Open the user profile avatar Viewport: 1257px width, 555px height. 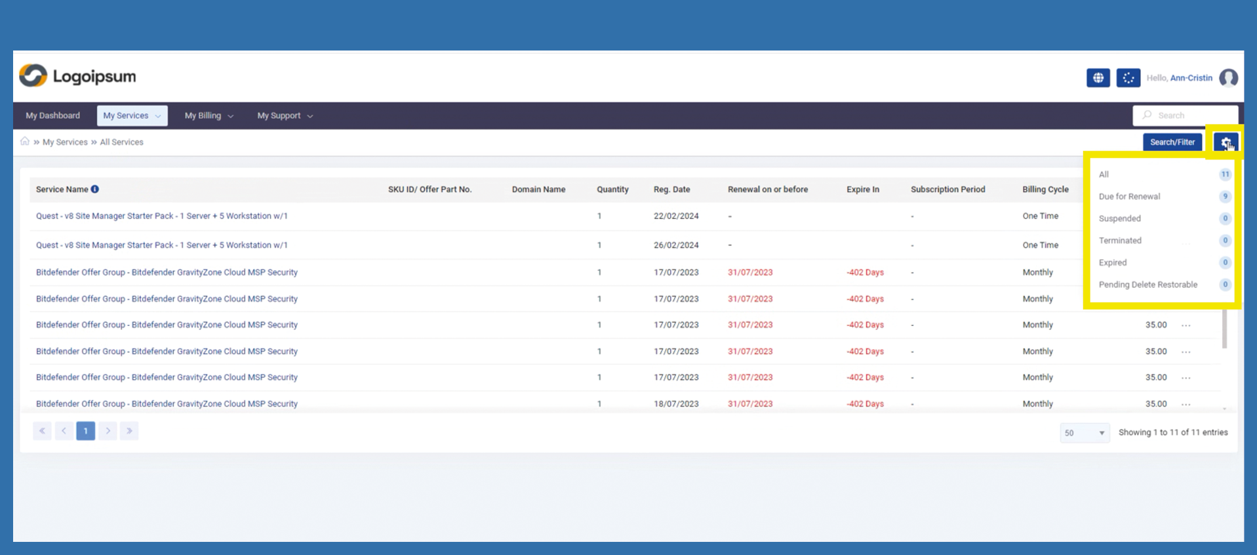(1228, 78)
